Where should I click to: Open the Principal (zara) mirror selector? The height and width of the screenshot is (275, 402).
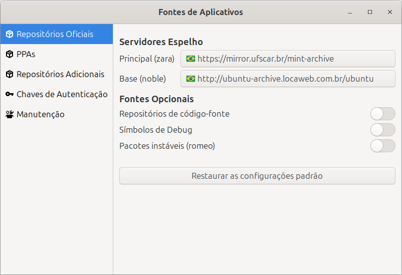(x=288, y=59)
